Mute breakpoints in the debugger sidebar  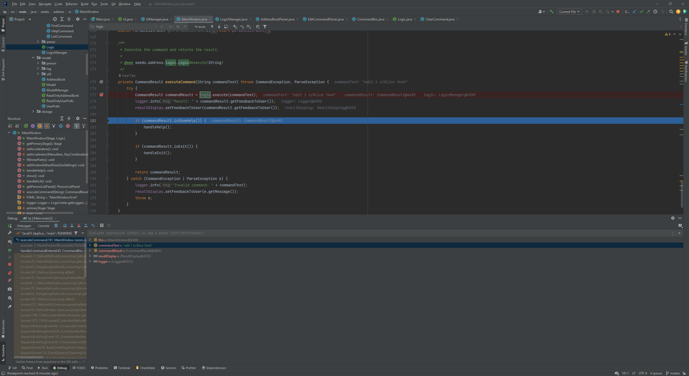pyautogui.click(x=10, y=280)
